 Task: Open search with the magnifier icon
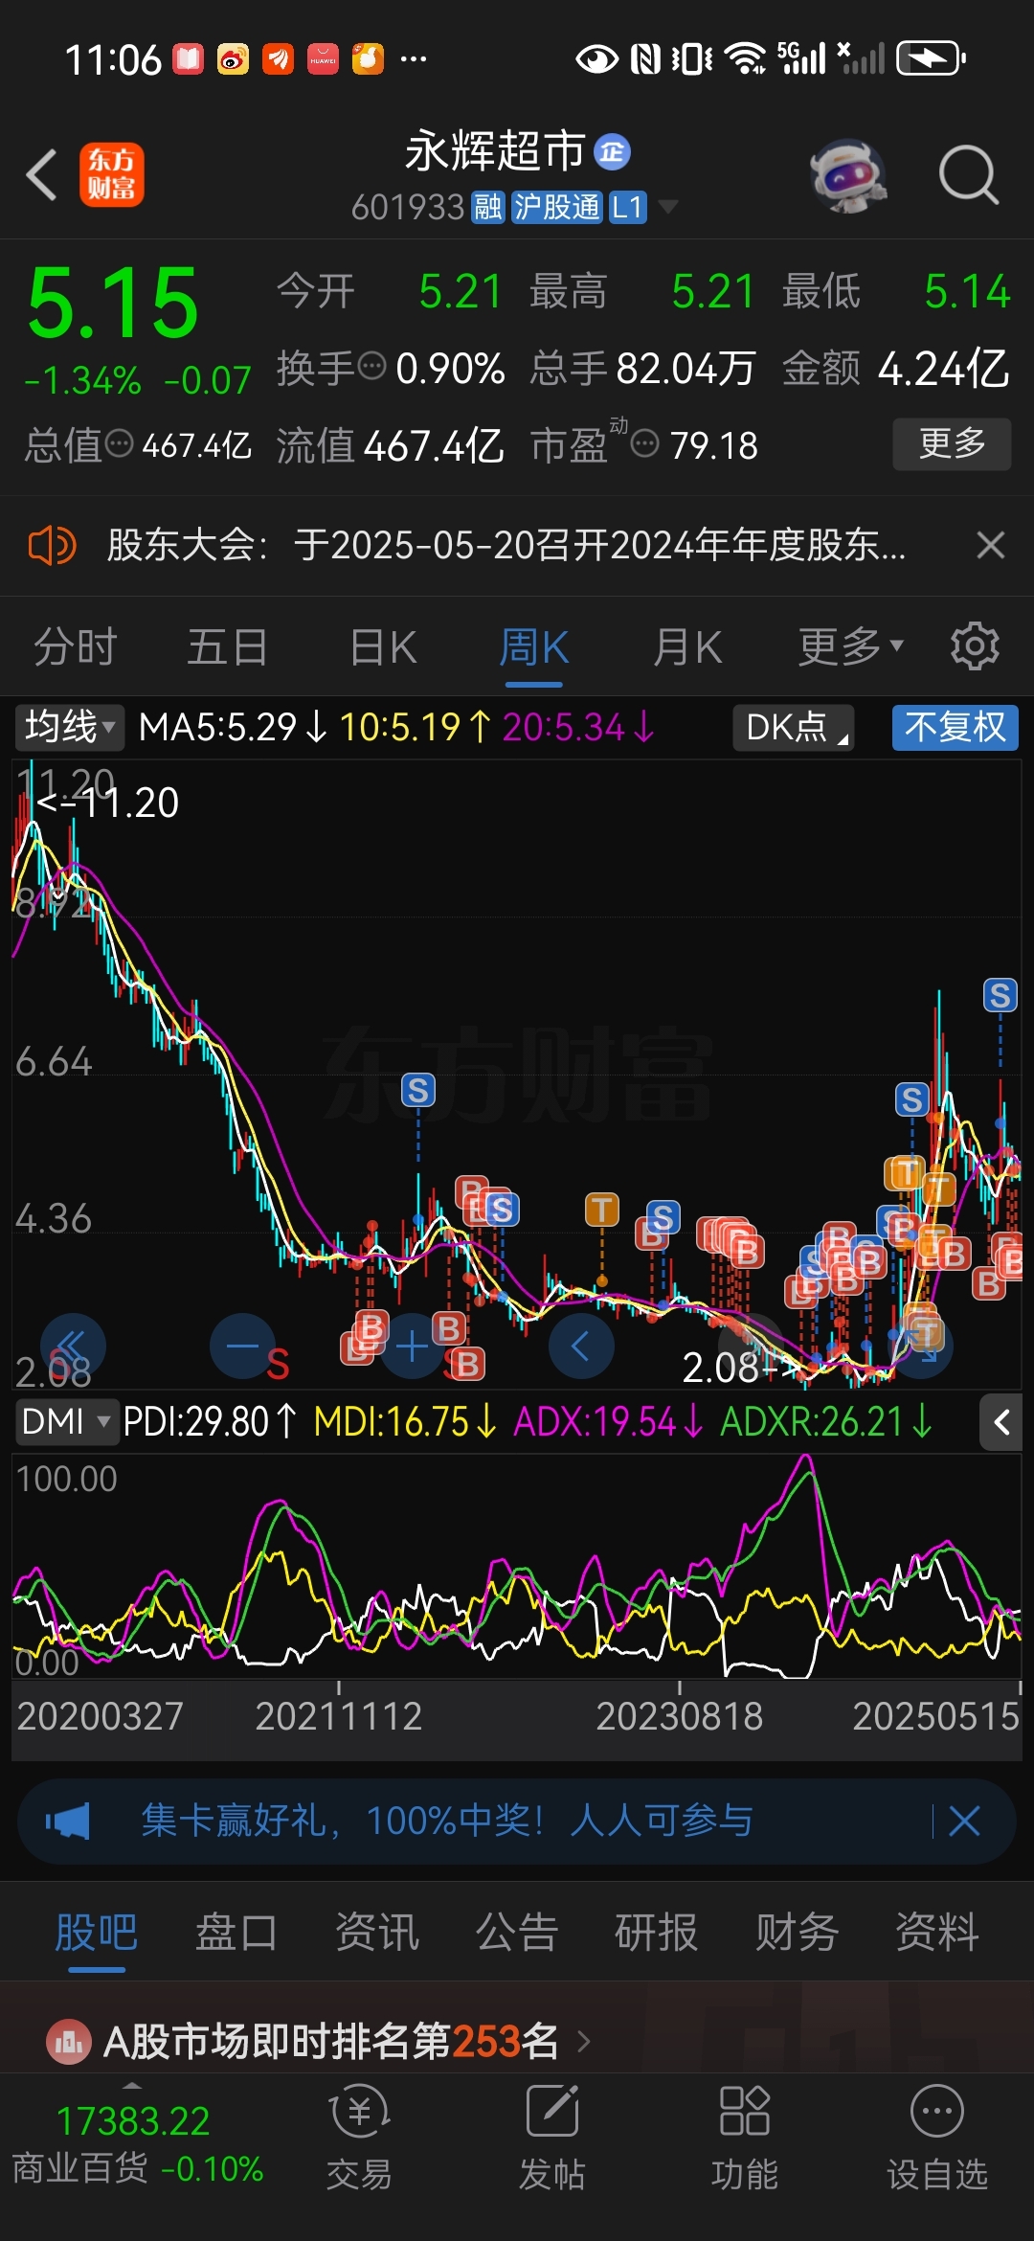(968, 175)
